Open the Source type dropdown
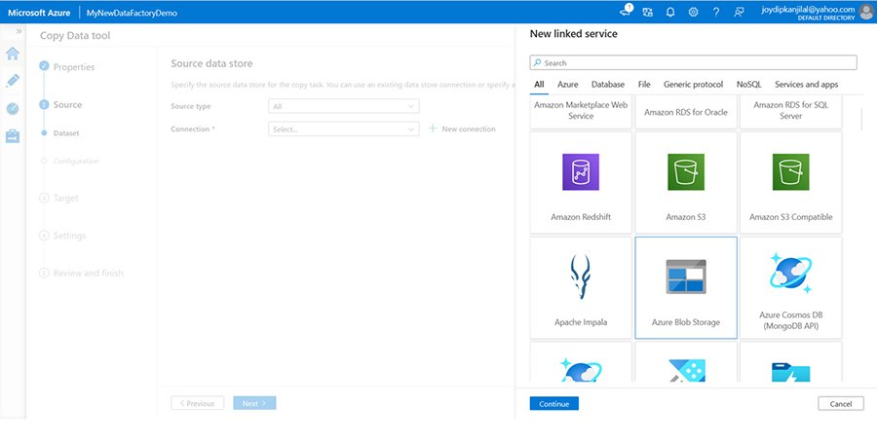This screenshot has width=877, height=442. (344, 106)
